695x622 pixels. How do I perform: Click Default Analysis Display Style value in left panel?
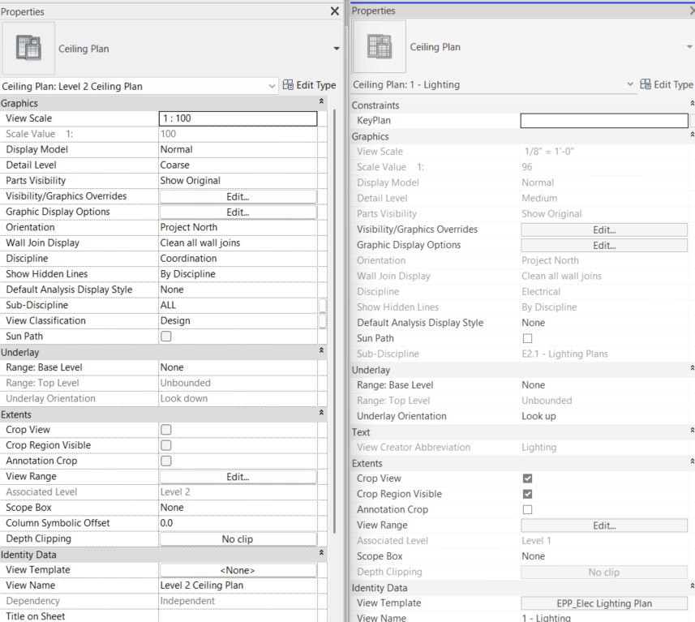point(238,290)
